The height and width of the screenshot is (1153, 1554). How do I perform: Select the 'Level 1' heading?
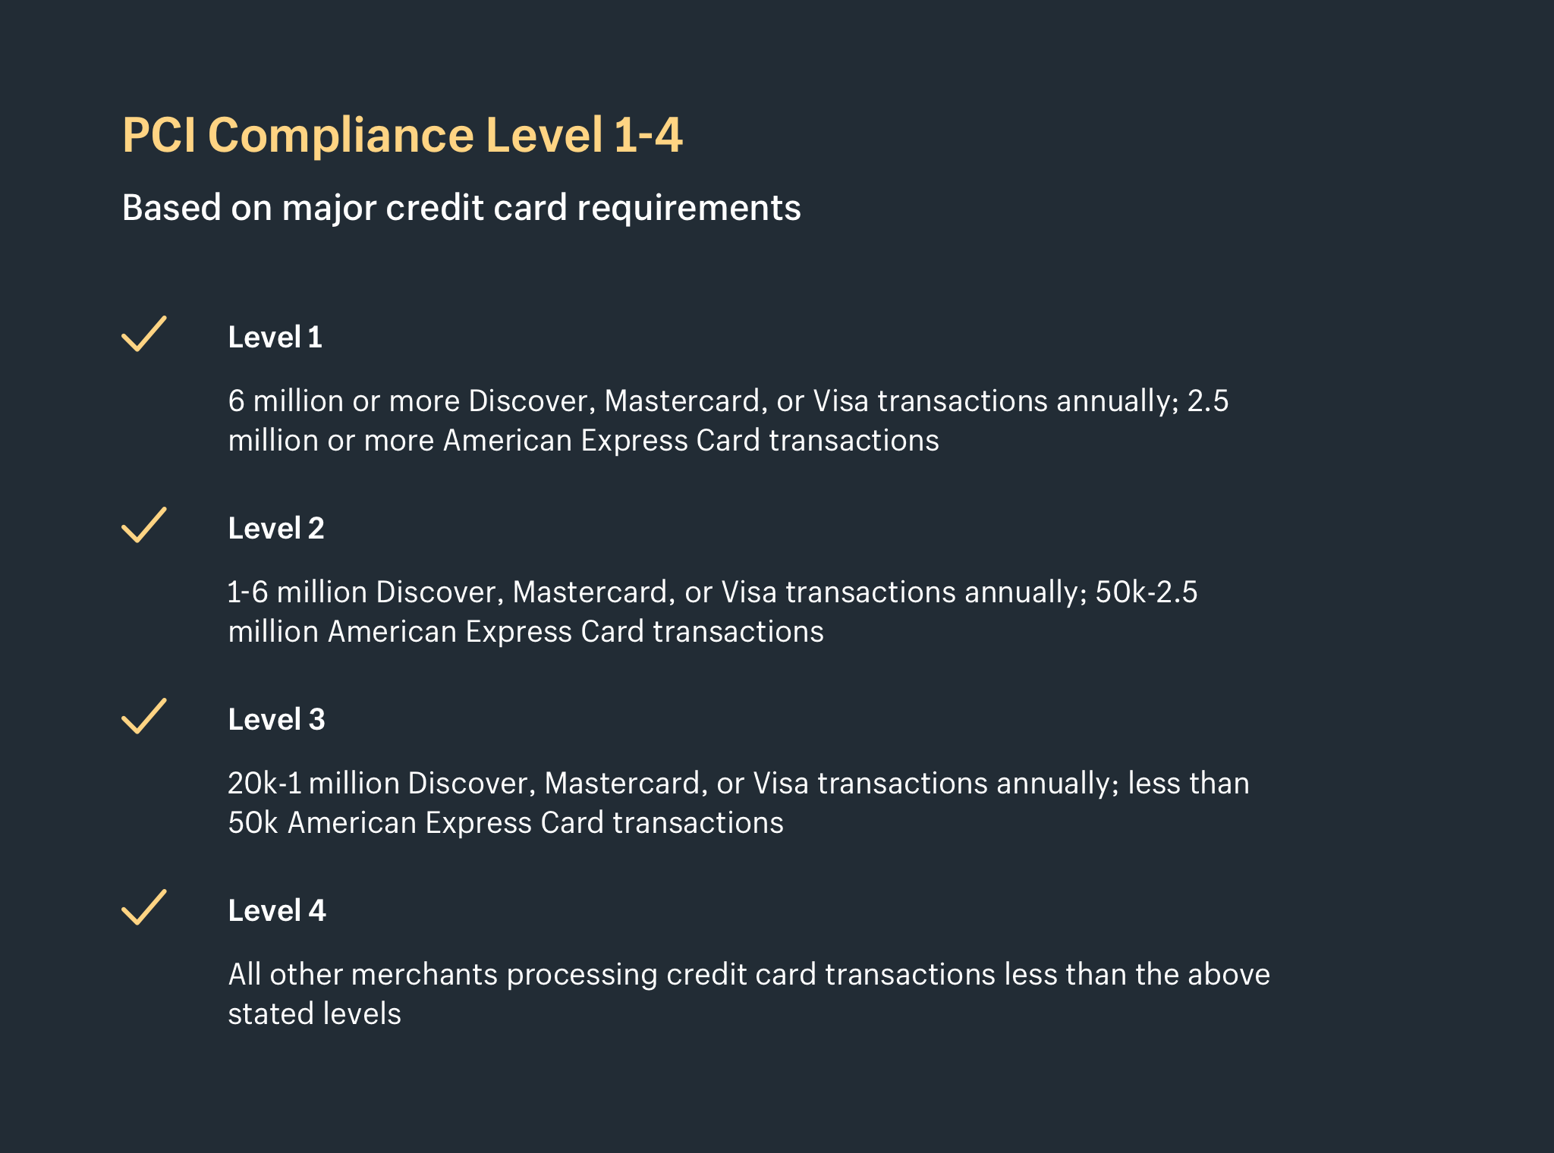275,338
